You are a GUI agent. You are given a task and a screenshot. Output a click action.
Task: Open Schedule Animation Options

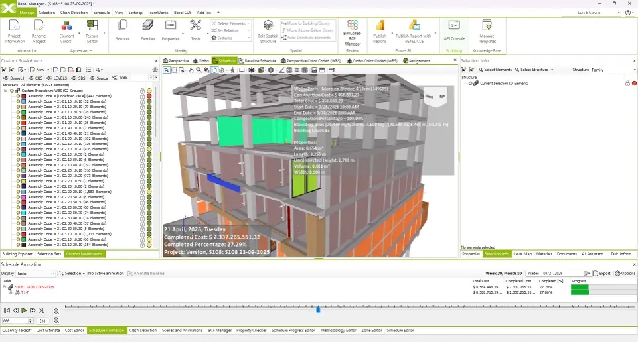click(625, 273)
